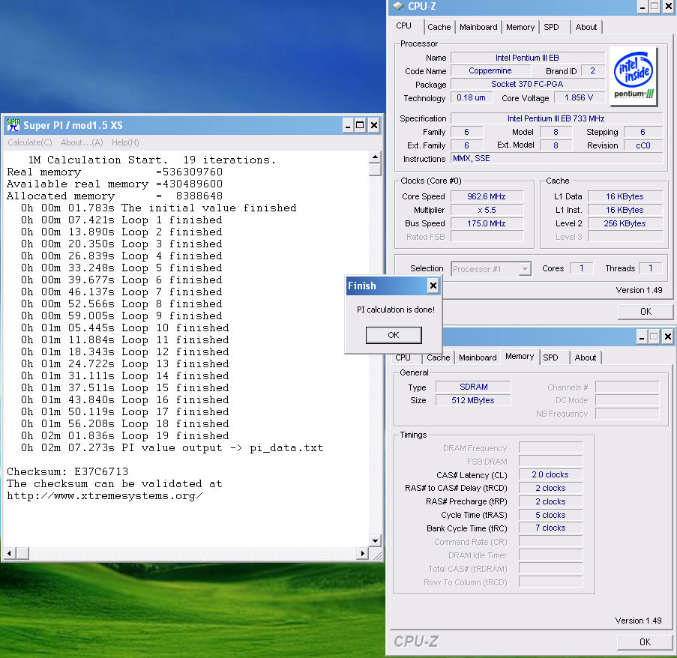Click the scroll up arrow in Super PI
Viewport: 677px width, 658px height.
click(x=375, y=157)
